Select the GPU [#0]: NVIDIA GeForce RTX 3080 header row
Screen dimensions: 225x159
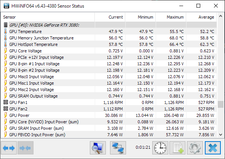point(109,25)
